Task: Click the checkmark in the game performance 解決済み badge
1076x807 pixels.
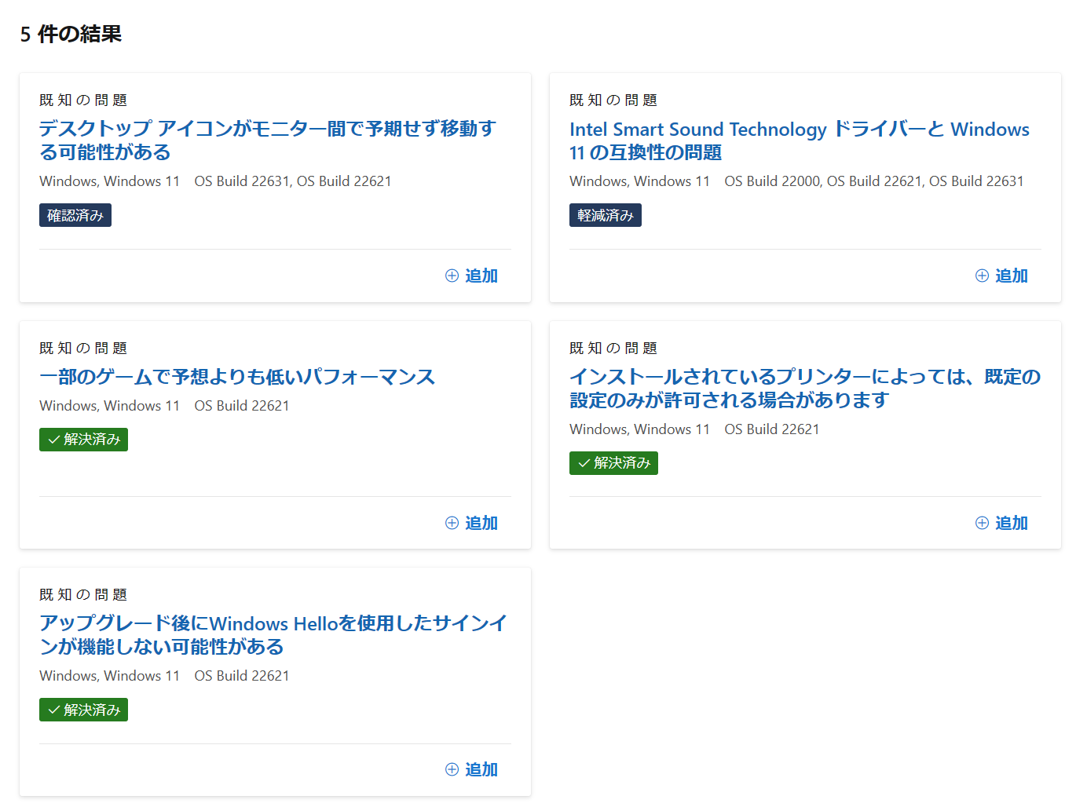Action: pos(53,440)
